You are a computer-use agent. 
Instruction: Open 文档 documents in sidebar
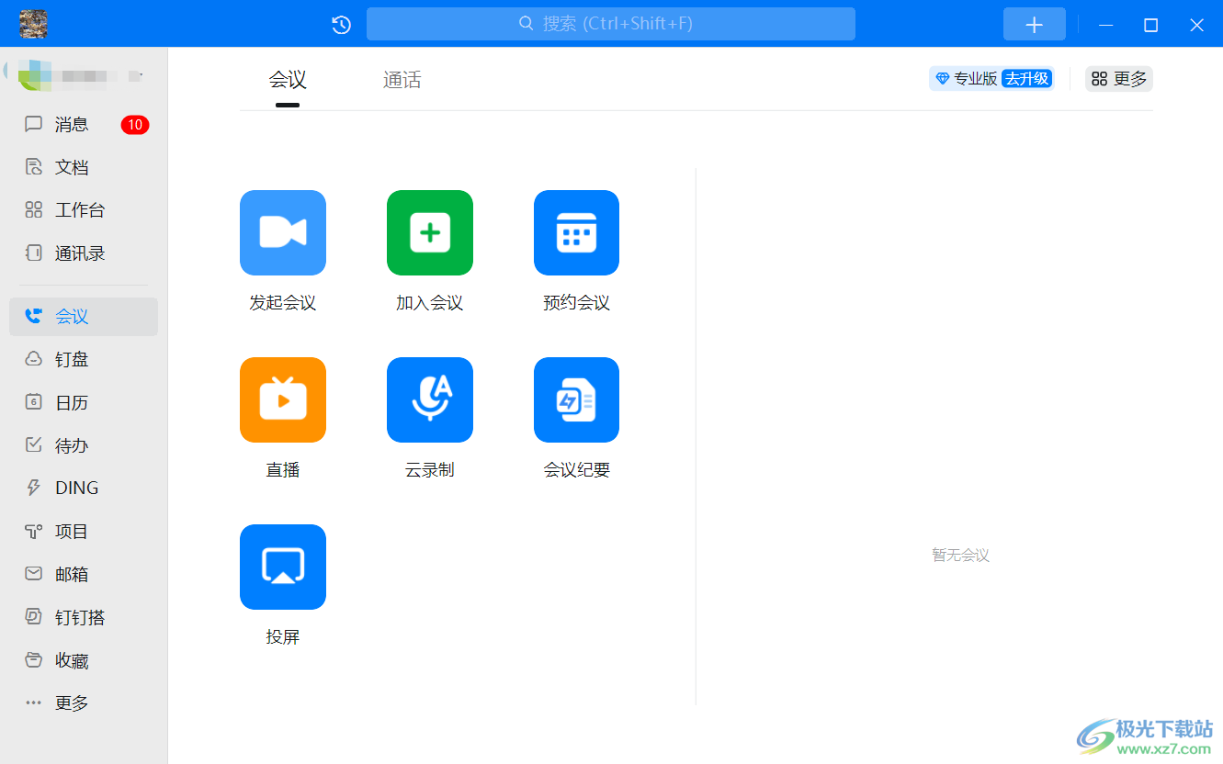pyautogui.click(x=84, y=167)
